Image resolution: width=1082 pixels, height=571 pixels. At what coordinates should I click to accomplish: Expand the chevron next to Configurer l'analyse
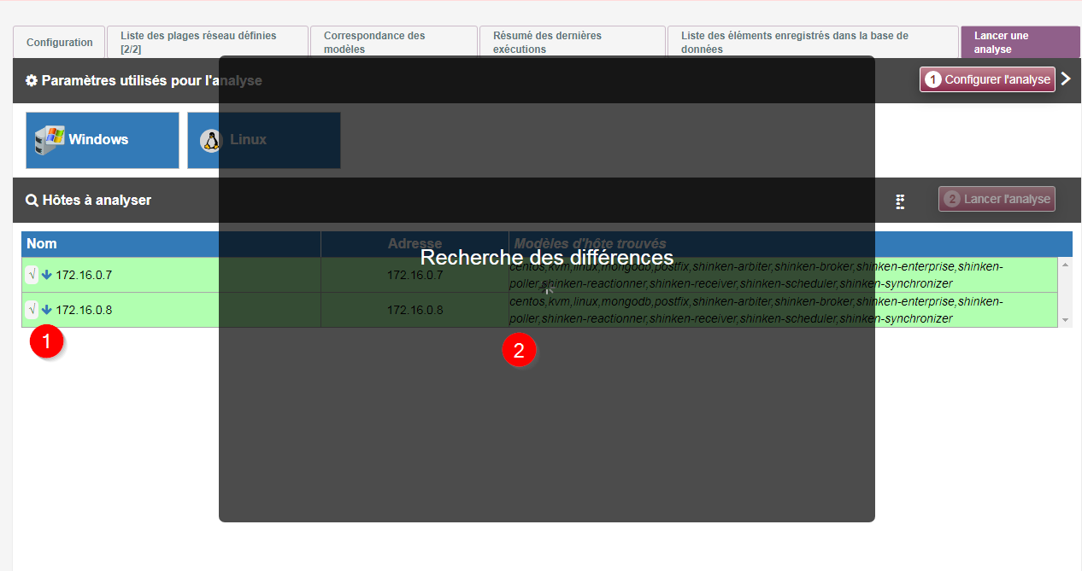tap(1066, 79)
